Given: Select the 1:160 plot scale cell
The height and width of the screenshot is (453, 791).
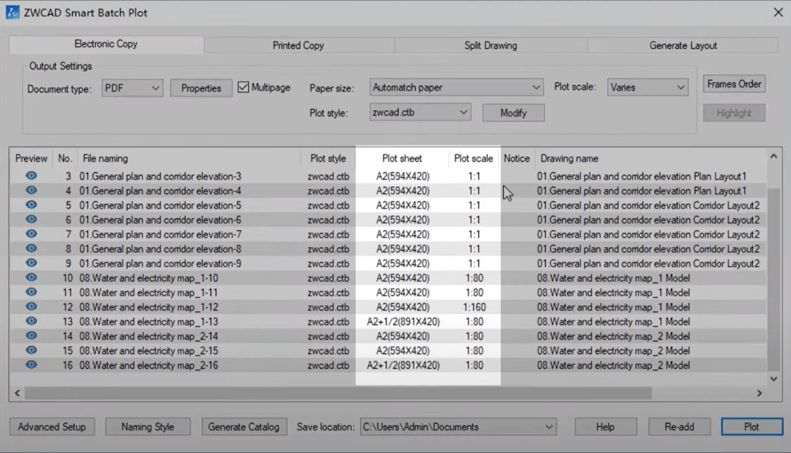Looking at the screenshot, I should (x=474, y=307).
